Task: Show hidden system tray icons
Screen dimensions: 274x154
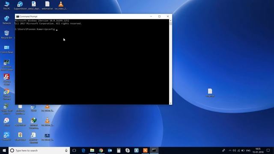Action: [x=230, y=150]
